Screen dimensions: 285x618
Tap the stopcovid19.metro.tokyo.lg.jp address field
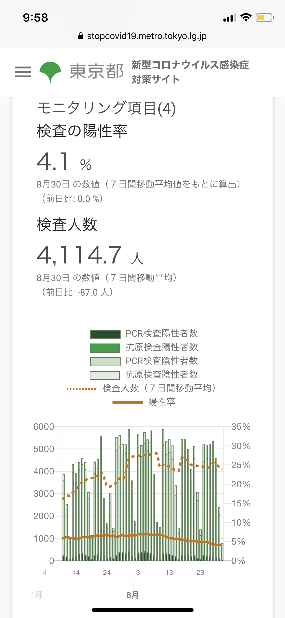point(147,36)
